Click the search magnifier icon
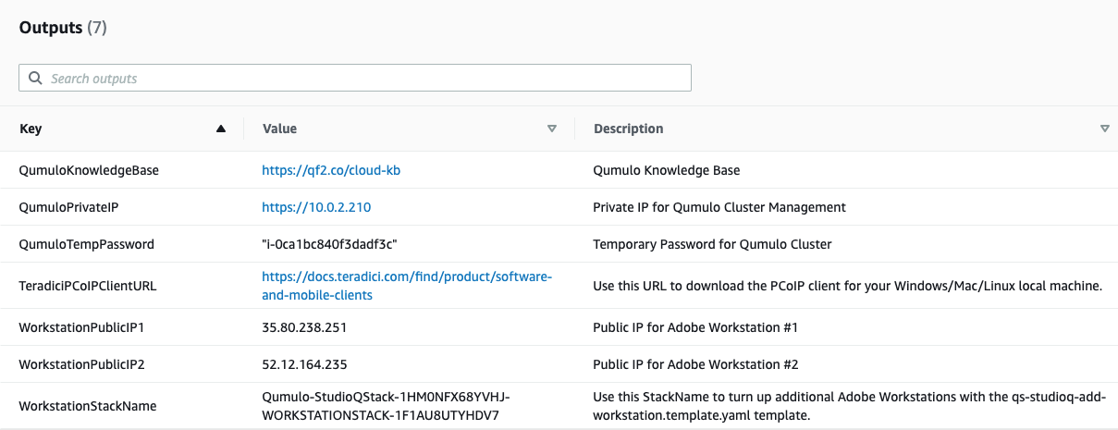 [x=36, y=79]
